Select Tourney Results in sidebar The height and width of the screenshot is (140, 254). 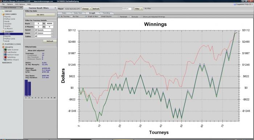(x=12, y=34)
